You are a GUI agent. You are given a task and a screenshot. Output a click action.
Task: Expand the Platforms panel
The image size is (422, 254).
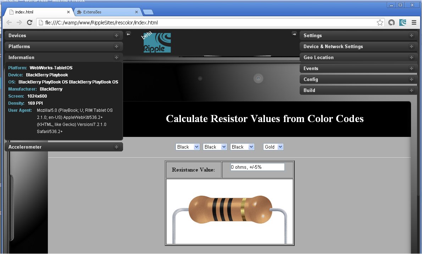(x=64, y=47)
